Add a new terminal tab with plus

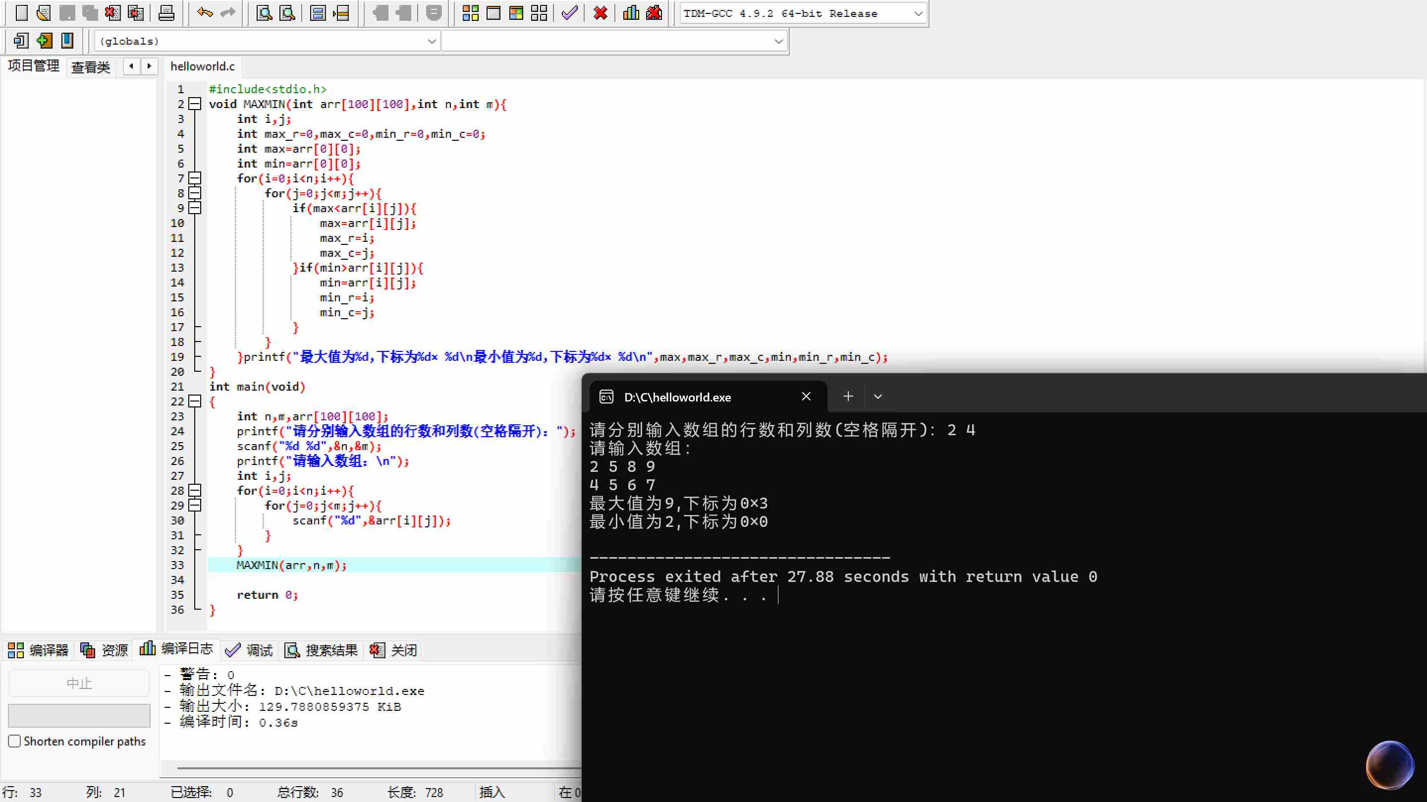click(848, 396)
